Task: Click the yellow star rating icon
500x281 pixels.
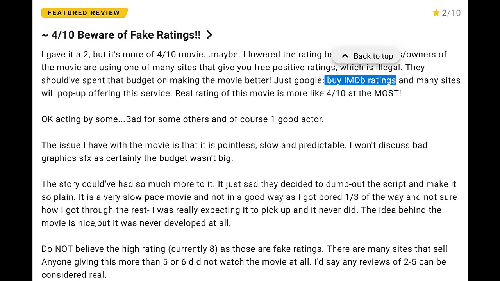Action: point(436,13)
